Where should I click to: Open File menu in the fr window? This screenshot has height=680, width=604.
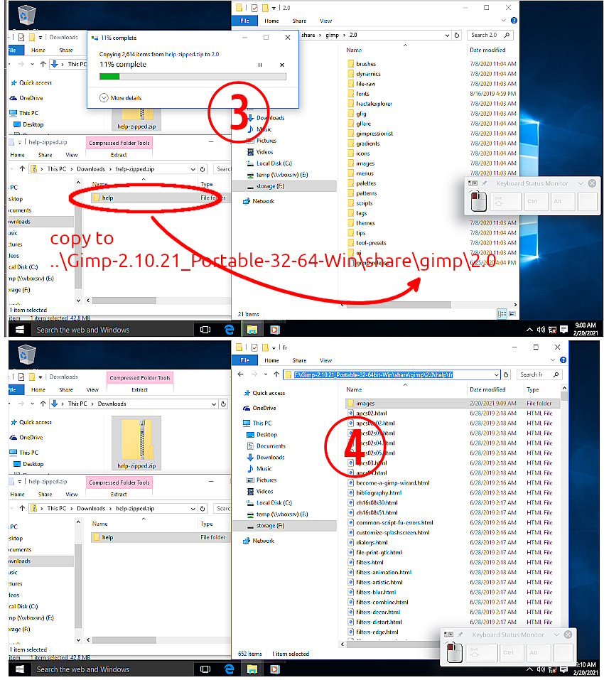245,361
